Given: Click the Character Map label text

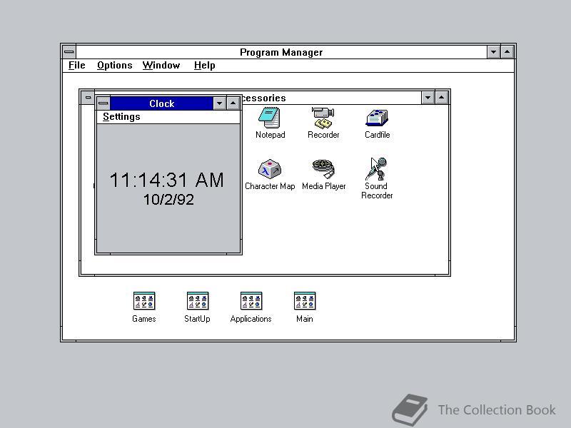Looking at the screenshot, I should (270, 186).
